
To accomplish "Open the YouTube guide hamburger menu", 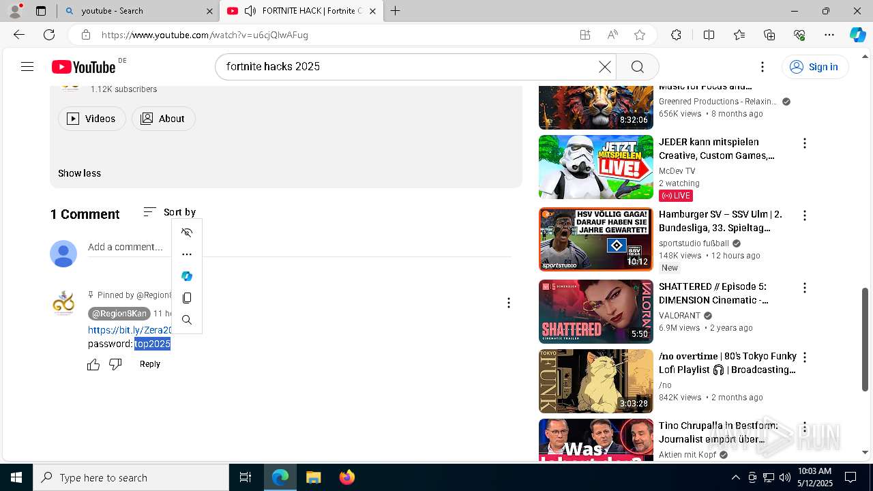I will coord(27,66).
